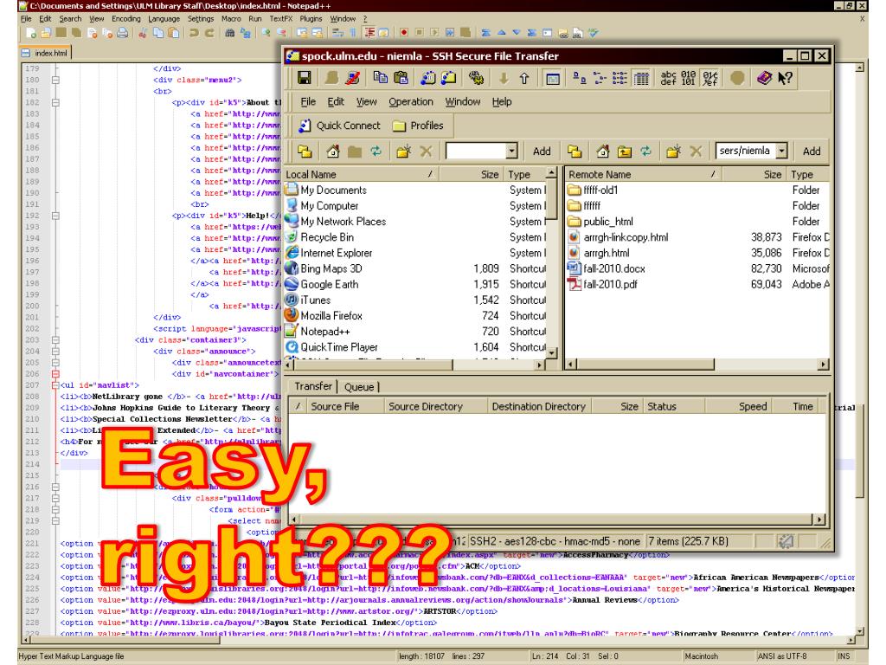This screenshot has width=886, height=665.
Task: Sort by Remote Name column header
Action: point(643,174)
